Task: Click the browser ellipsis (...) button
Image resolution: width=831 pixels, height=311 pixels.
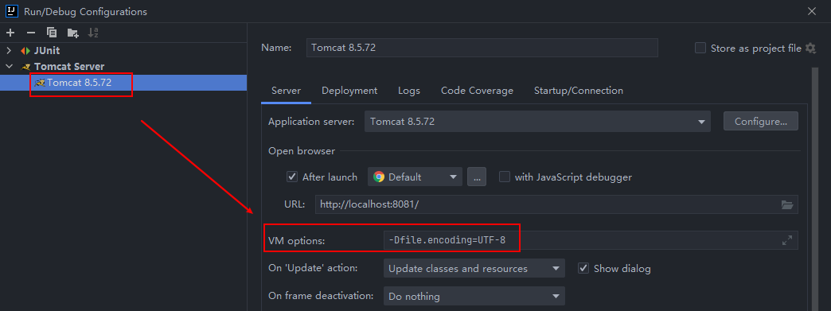Action: pos(477,177)
